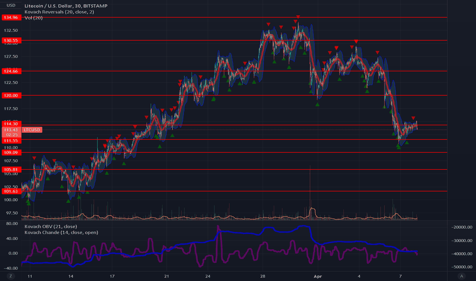The width and height of the screenshot is (476, 281).
Task: Click the 122.50 price axis value
Action: click(11, 83)
